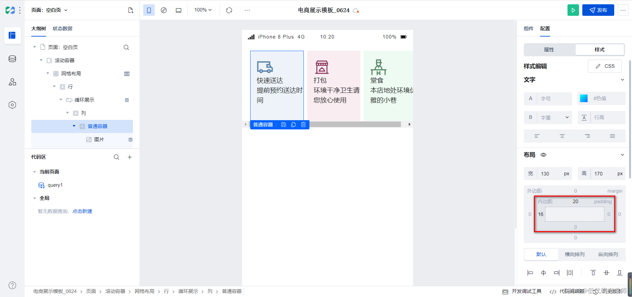Open the hexagon settings sidebar icon

[12, 105]
